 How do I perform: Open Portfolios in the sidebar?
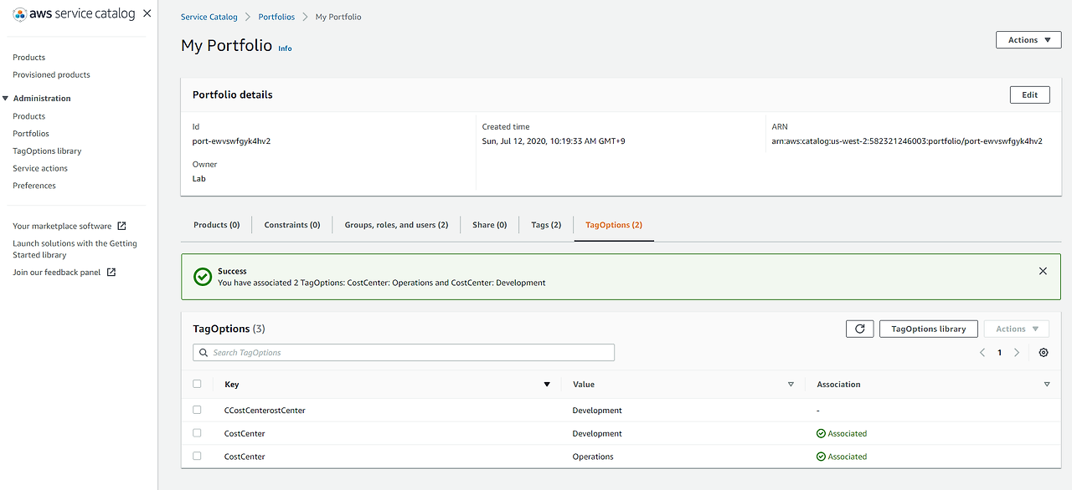[31, 134]
